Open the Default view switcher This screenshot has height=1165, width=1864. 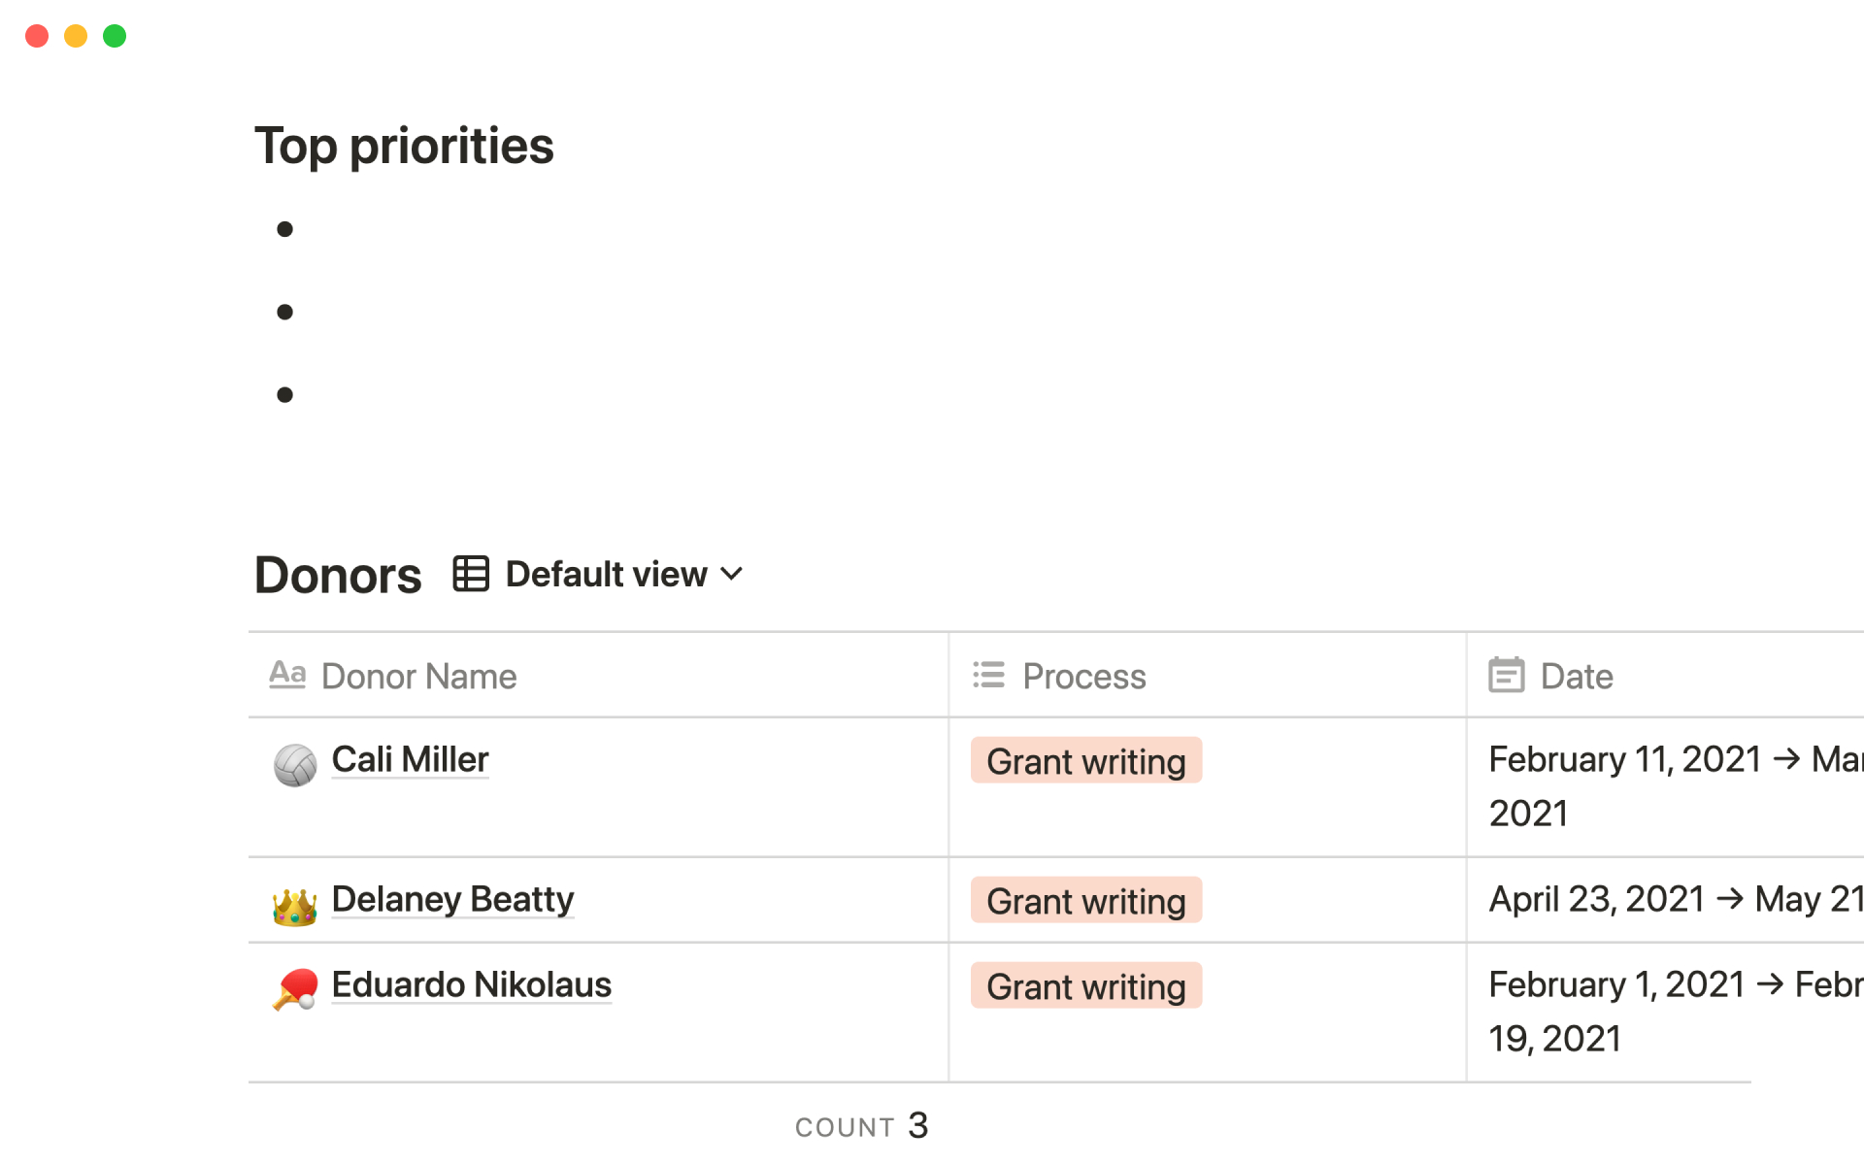[606, 575]
